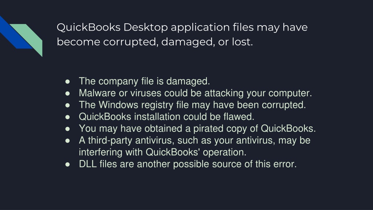The image size is (373, 210).
Task: Click the word 'Desktop' in the title
Action: pos(146,28)
